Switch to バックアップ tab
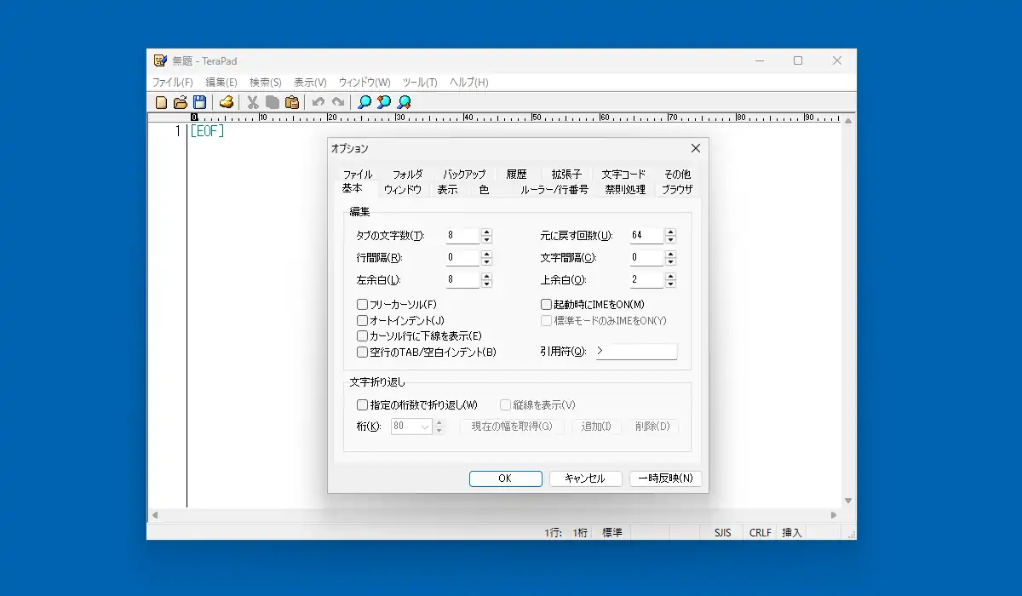 pos(464,175)
